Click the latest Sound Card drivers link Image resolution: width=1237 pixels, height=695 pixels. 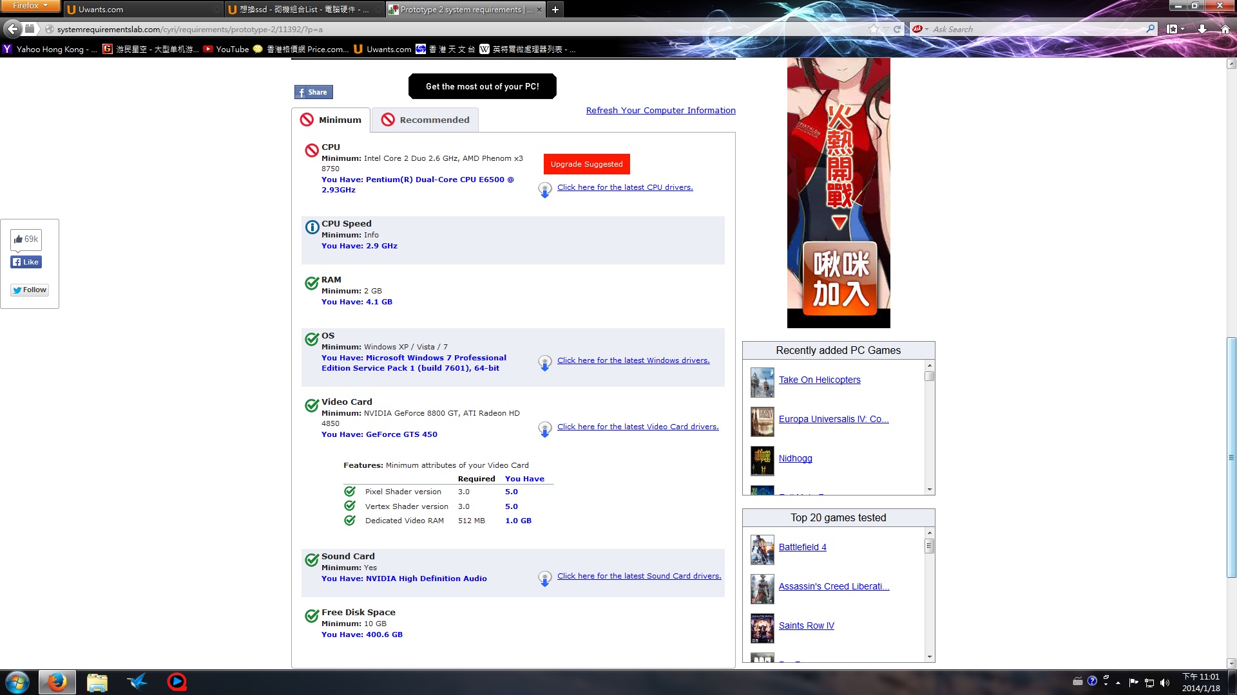point(639,576)
